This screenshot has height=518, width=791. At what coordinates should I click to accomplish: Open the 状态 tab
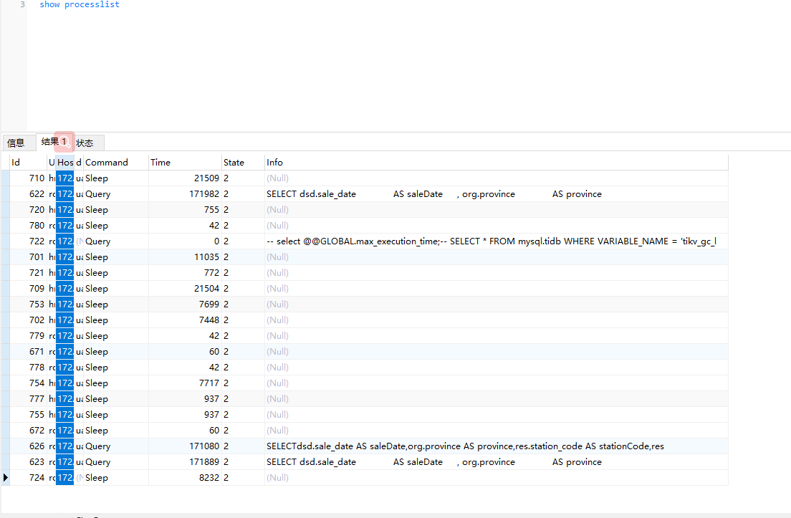pyautogui.click(x=86, y=143)
